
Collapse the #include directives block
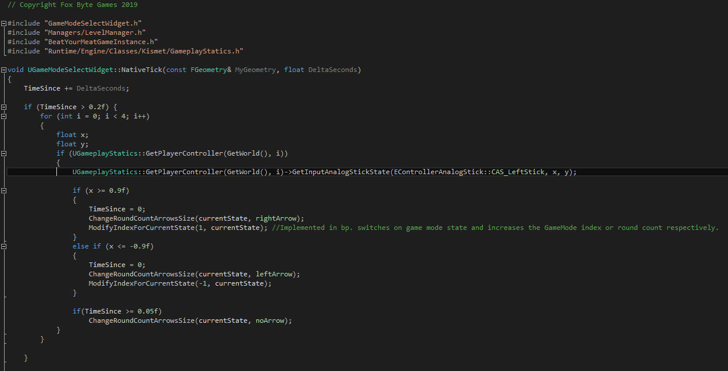tap(4, 23)
